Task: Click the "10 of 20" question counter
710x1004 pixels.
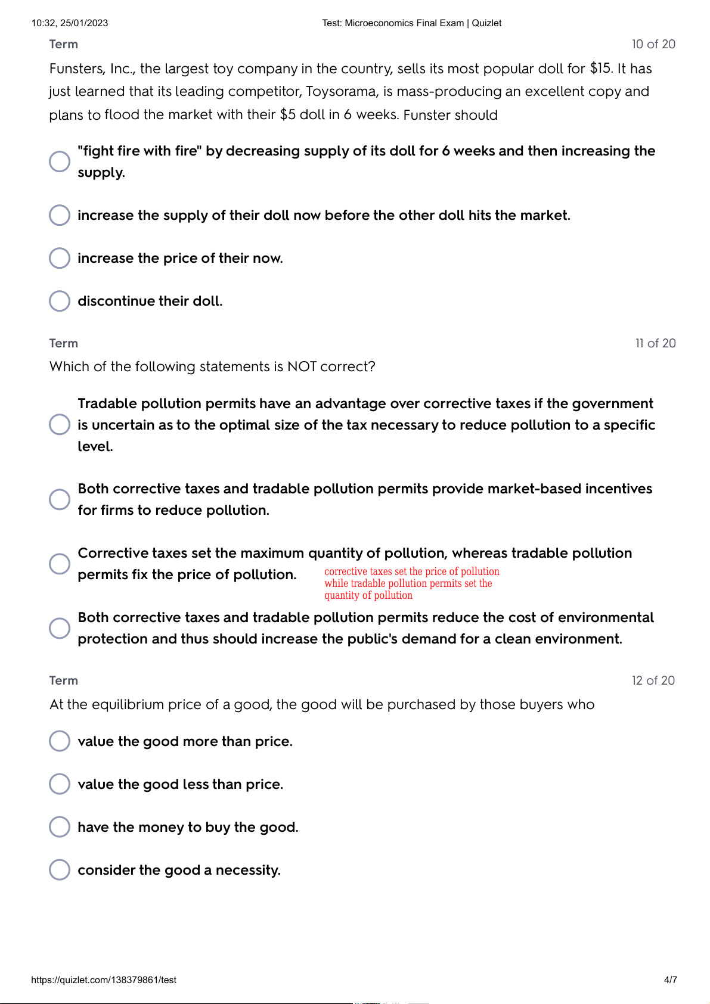Action: (653, 44)
